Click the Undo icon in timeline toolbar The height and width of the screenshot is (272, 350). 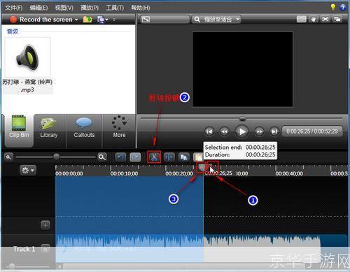tap(120, 157)
